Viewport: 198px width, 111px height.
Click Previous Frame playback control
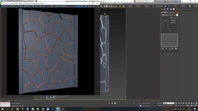coord(179,103)
